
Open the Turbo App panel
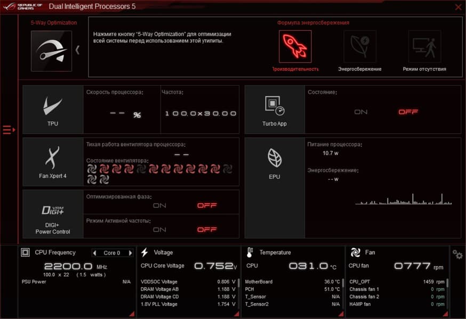[x=275, y=110]
